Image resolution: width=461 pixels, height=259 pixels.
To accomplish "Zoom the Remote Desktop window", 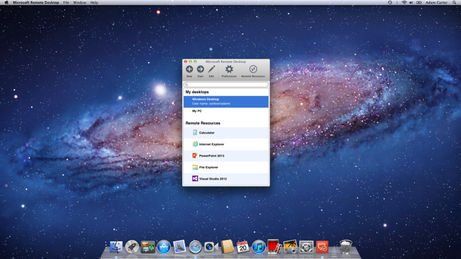I will click(x=195, y=62).
